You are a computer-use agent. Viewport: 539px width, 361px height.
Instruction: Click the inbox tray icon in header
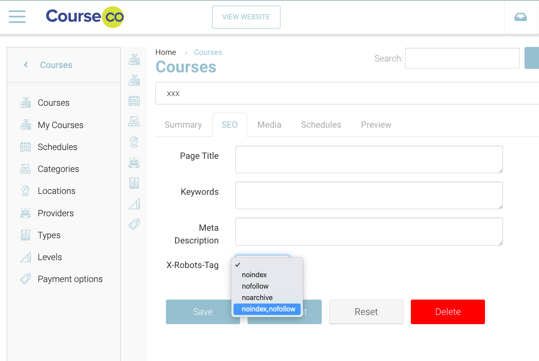pyautogui.click(x=521, y=17)
